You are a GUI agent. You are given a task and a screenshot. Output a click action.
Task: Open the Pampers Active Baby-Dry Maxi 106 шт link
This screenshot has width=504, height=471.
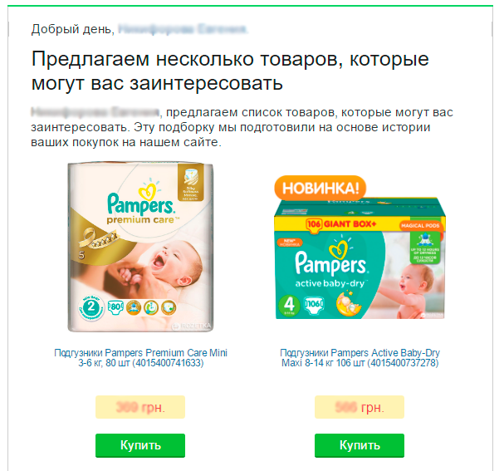tap(360, 358)
